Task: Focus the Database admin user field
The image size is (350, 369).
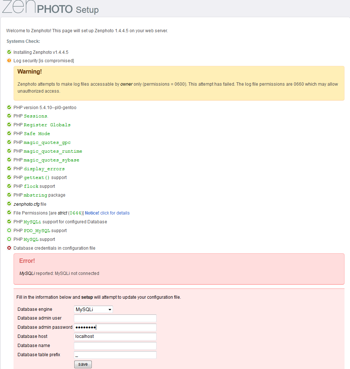Action: [x=115, y=318]
